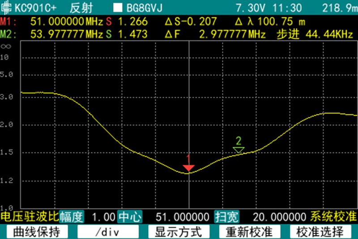Click the 反射 reflection mode title
The image size is (358, 239).
tap(82, 8)
